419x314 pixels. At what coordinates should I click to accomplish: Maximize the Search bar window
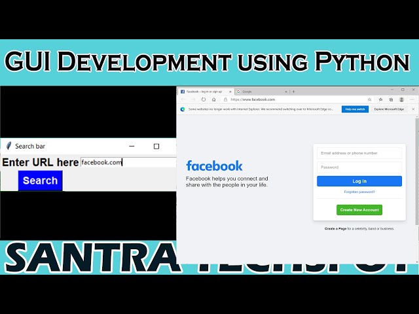click(156, 147)
